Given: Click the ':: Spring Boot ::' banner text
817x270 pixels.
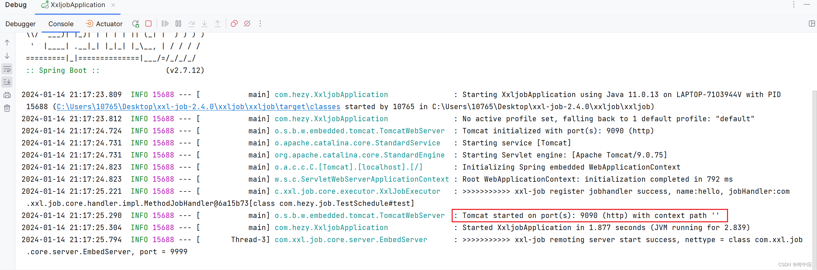Looking at the screenshot, I should [x=63, y=71].
